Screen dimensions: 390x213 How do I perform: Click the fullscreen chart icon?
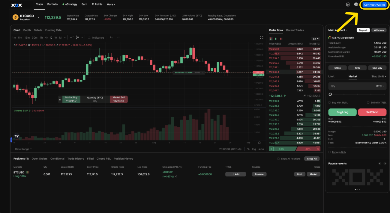262,37
